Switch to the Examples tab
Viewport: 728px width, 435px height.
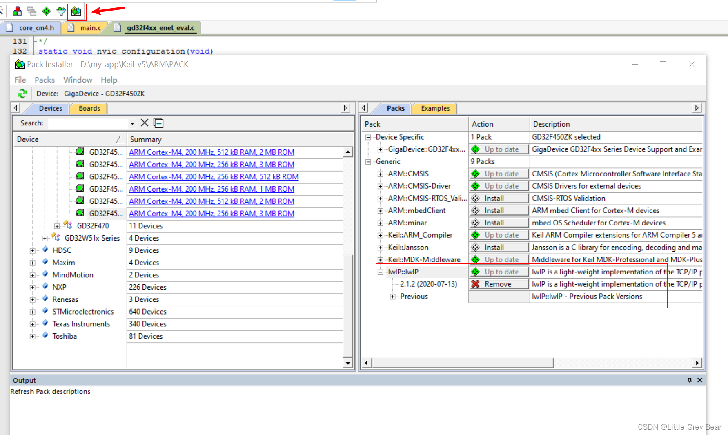435,108
